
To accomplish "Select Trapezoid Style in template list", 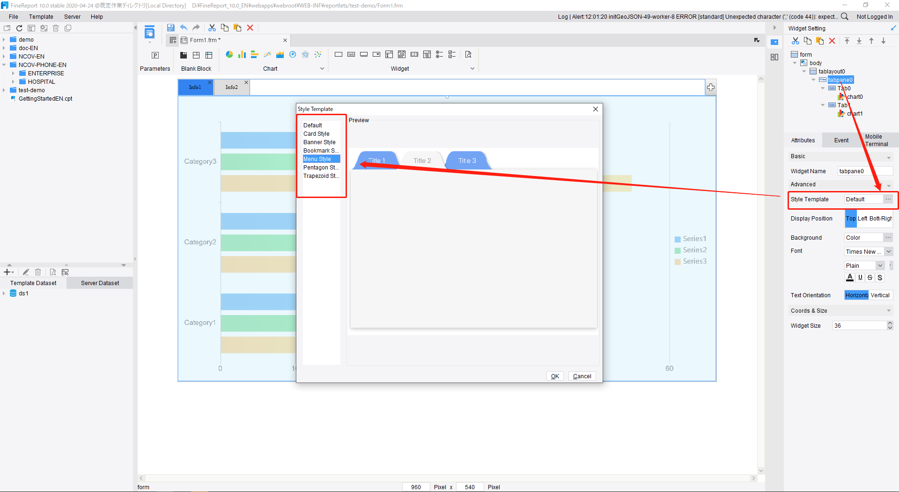I will [321, 176].
